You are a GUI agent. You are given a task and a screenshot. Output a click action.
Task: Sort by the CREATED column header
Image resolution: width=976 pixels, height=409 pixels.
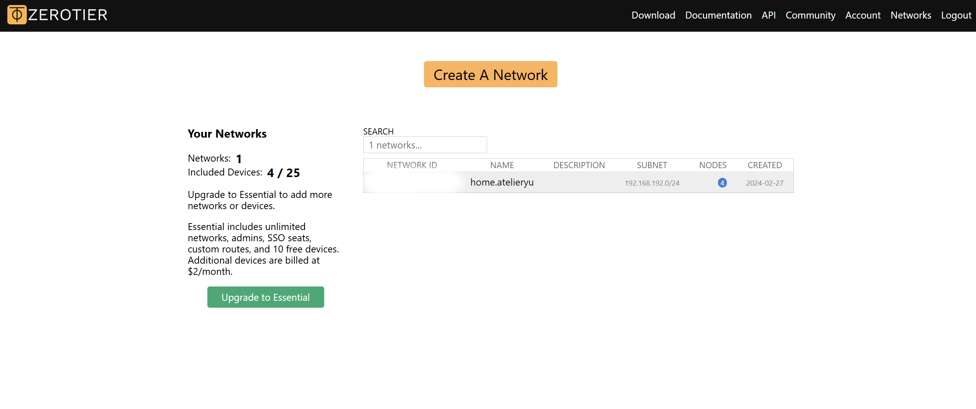[764, 165]
